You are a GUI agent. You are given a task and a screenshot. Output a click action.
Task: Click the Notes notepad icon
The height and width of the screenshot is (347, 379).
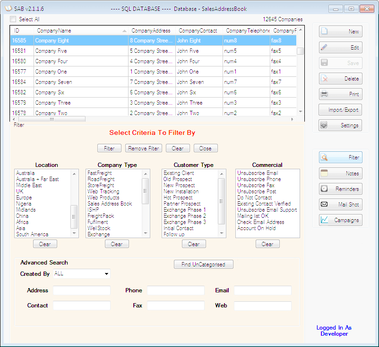pyautogui.click(x=324, y=173)
